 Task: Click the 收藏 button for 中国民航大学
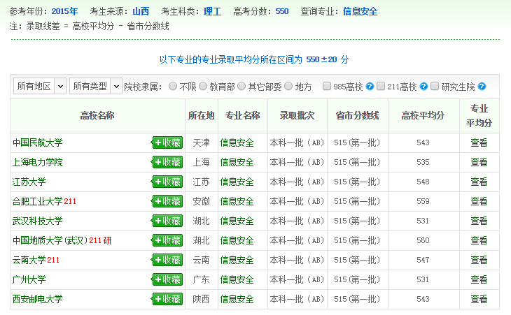click(x=167, y=142)
